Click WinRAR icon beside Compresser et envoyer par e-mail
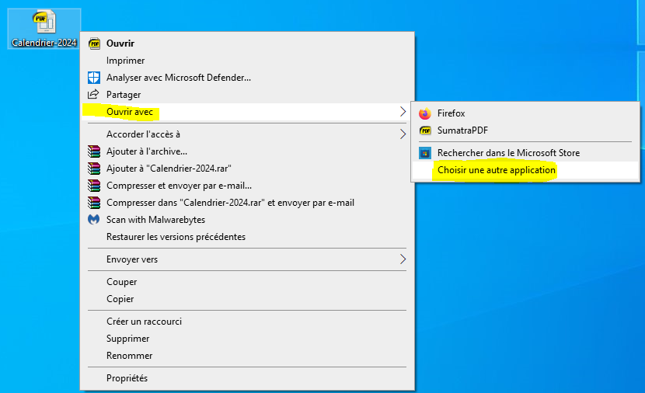This screenshot has height=393, width=645. pyautogui.click(x=94, y=186)
